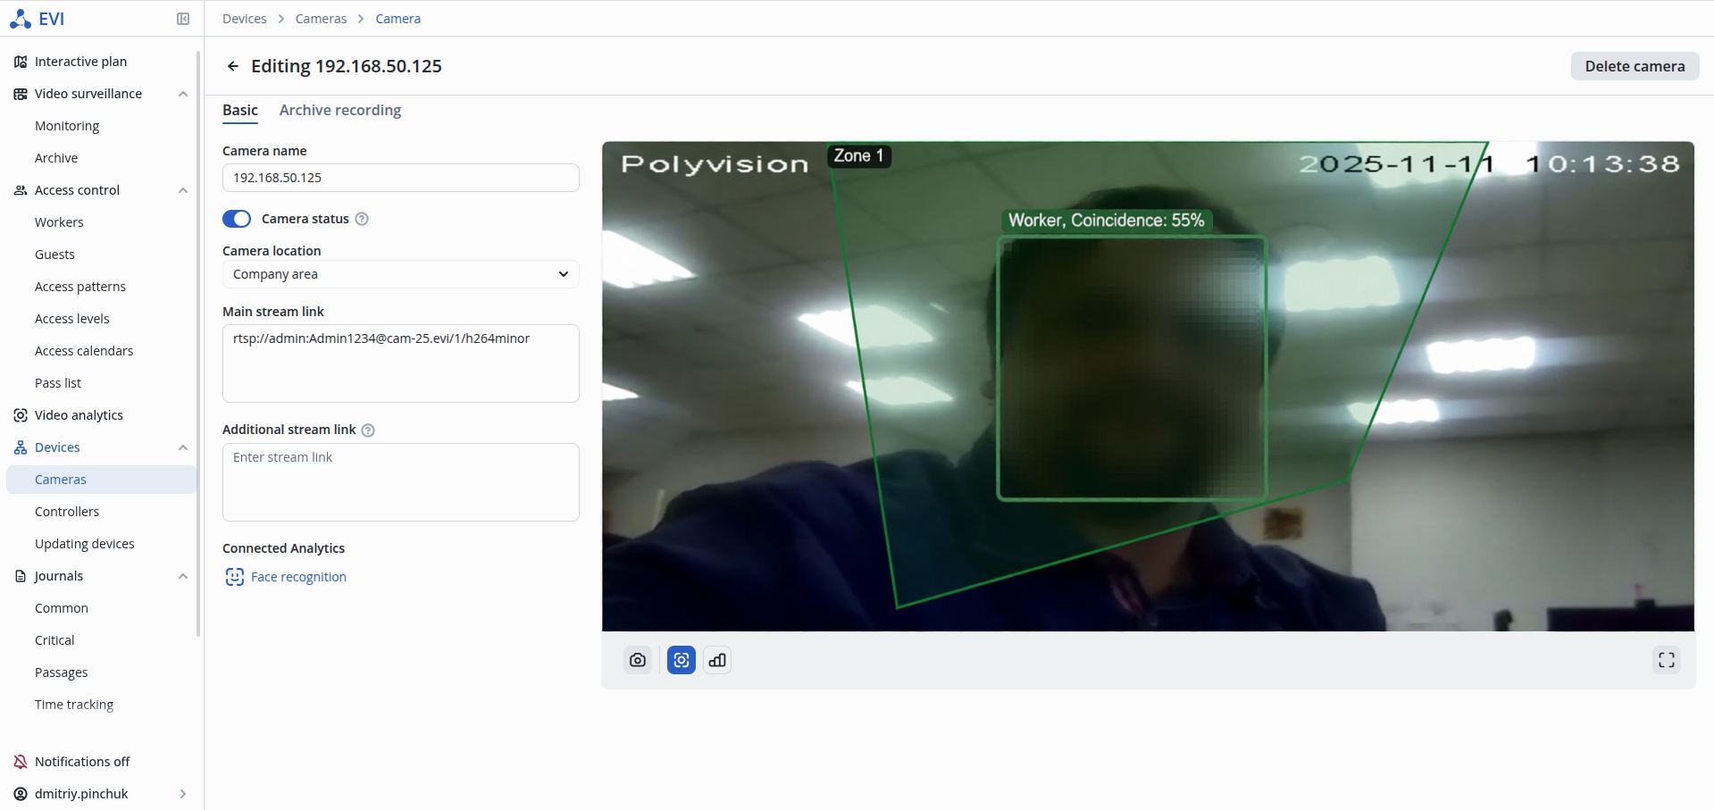Image resolution: width=1714 pixels, height=810 pixels.
Task: Click the Zone 1 label on video
Action: tap(858, 156)
